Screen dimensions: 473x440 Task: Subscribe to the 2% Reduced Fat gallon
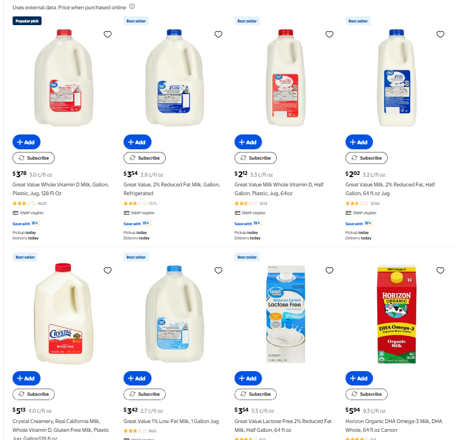coord(144,158)
